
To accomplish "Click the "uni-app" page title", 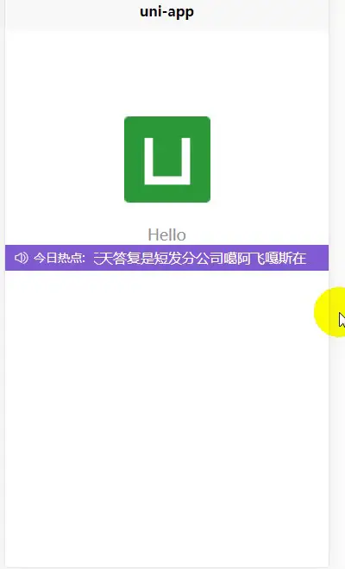I will [x=166, y=11].
